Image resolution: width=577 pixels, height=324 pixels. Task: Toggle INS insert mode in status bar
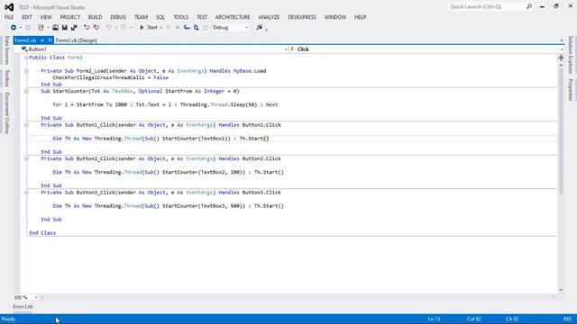pyautogui.click(x=567, y=319)
